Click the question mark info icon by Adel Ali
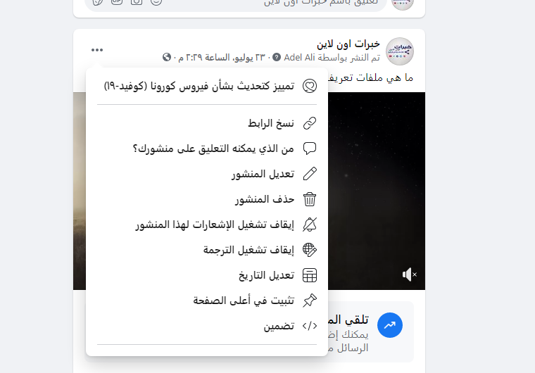 pyautogui.click(x=277, y=57)
